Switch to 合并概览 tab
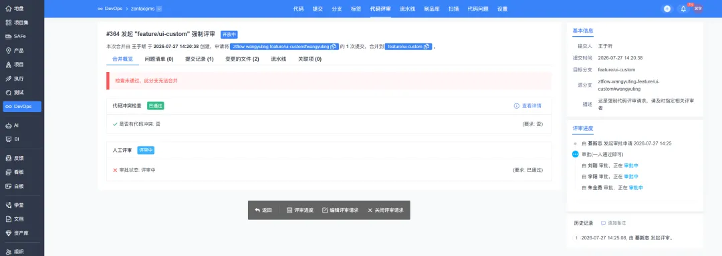The image size is (722, 256). coord(122,59)
